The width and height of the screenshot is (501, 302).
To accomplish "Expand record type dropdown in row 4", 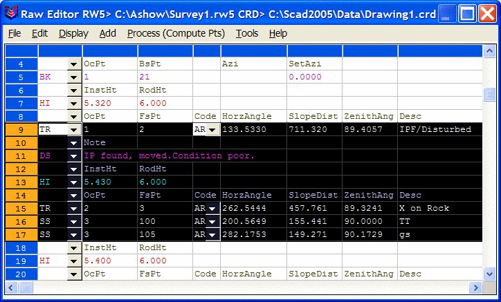I will (x=74, y=64).
